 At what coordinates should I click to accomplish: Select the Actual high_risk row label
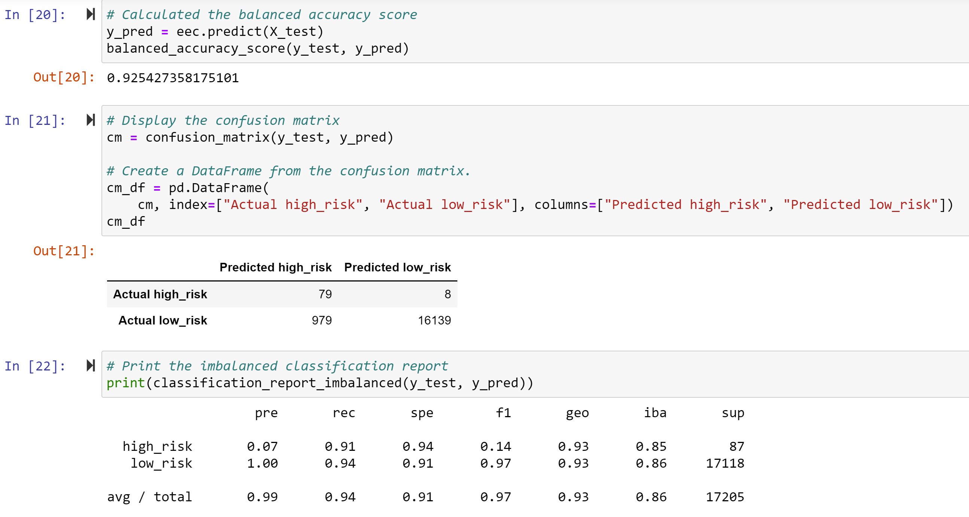160,294
